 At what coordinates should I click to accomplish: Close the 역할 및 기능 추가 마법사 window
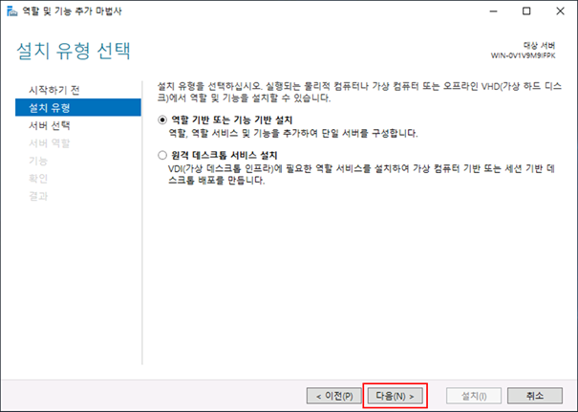point(560,11)
